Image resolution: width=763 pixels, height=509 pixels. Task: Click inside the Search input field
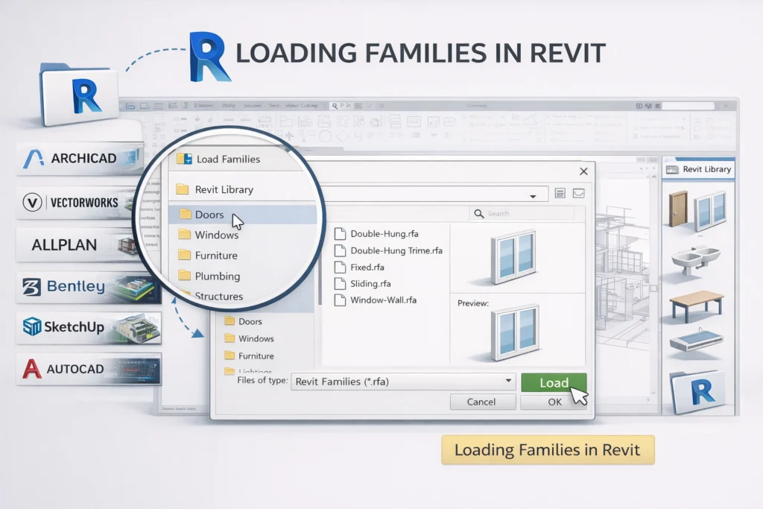point(522,214)
